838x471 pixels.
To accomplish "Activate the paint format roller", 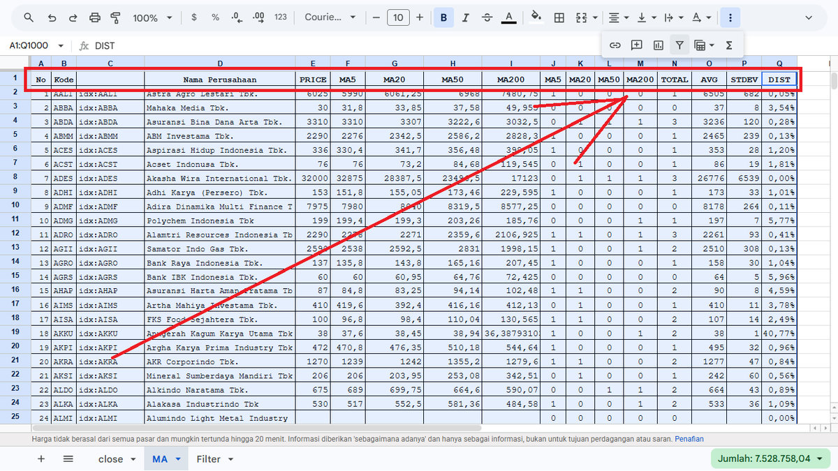I will coord(116,17).
